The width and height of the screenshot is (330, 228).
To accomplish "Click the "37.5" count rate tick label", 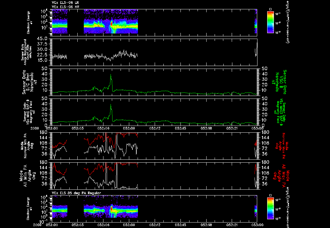I will click(x=42, y=44).
